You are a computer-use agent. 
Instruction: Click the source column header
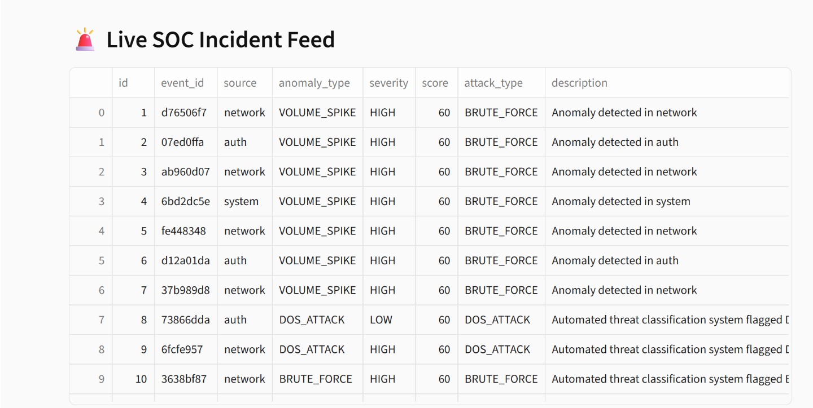tap(244, 83)
